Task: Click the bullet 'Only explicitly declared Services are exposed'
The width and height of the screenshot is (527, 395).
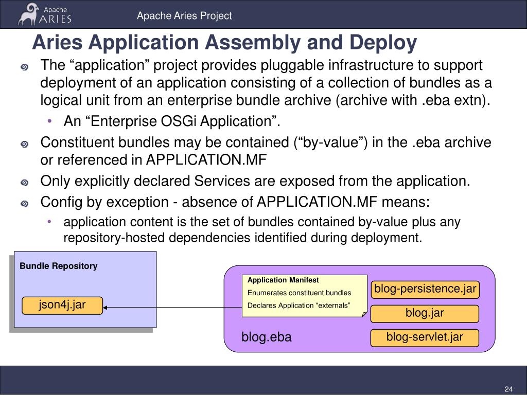Action: click(x=255, y=181)
